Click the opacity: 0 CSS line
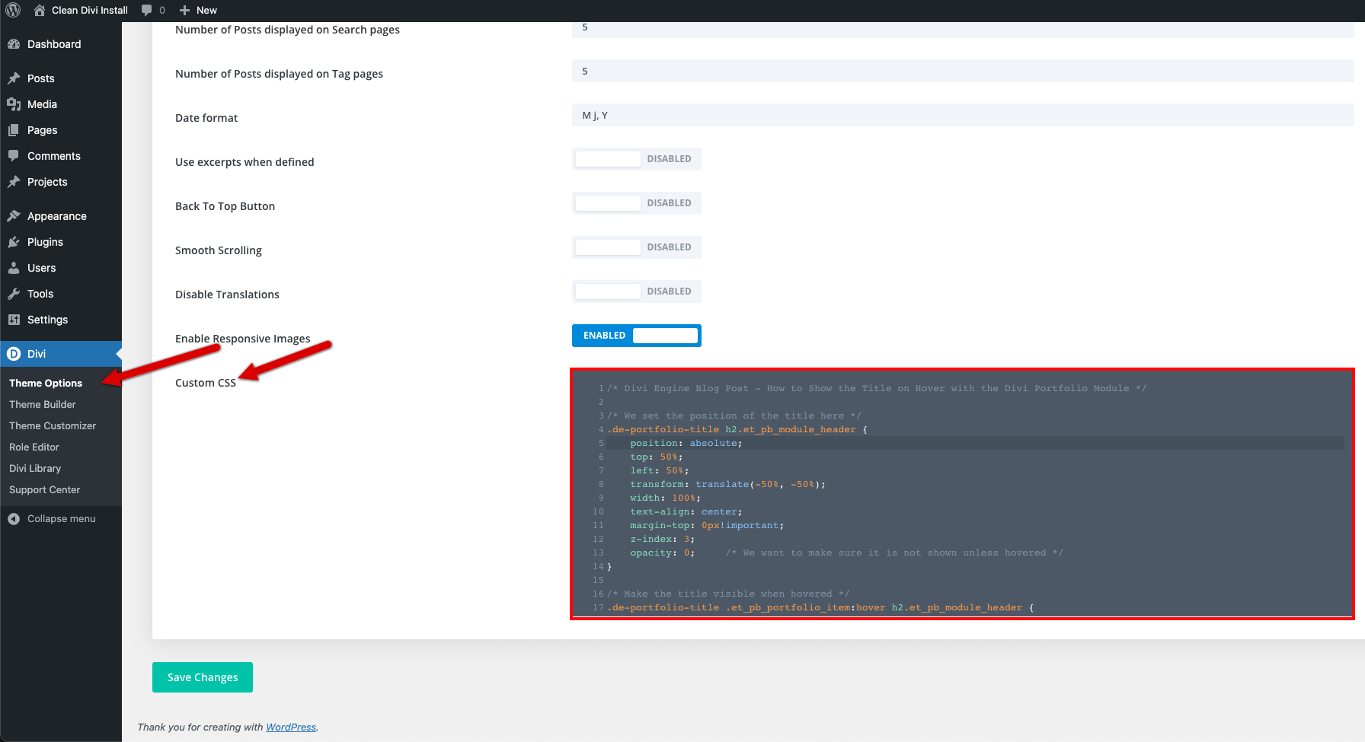Viewport: 1365px width, 742px height. [662, 553]
